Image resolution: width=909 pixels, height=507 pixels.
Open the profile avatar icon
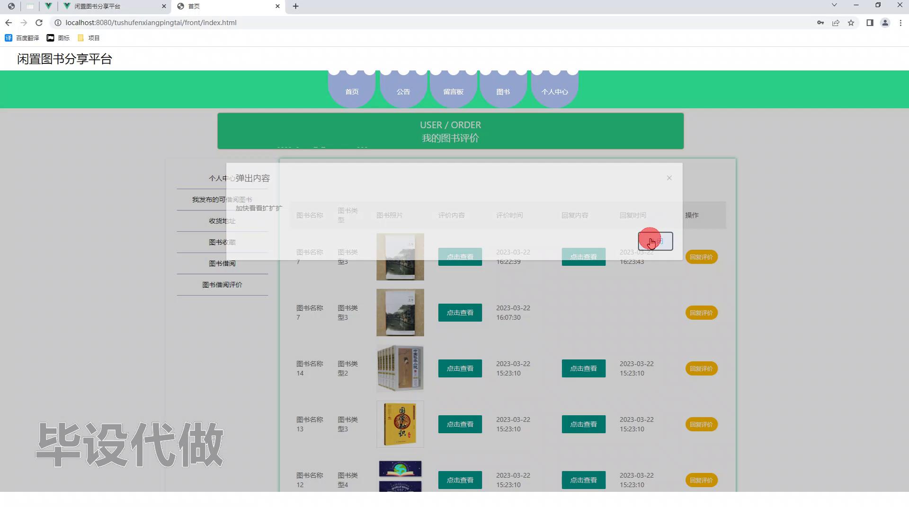pyautogui.click(x=885, y=23)
